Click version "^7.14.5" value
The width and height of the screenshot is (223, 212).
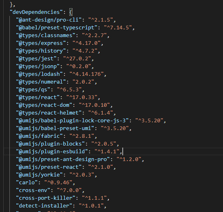pos(118,28)
